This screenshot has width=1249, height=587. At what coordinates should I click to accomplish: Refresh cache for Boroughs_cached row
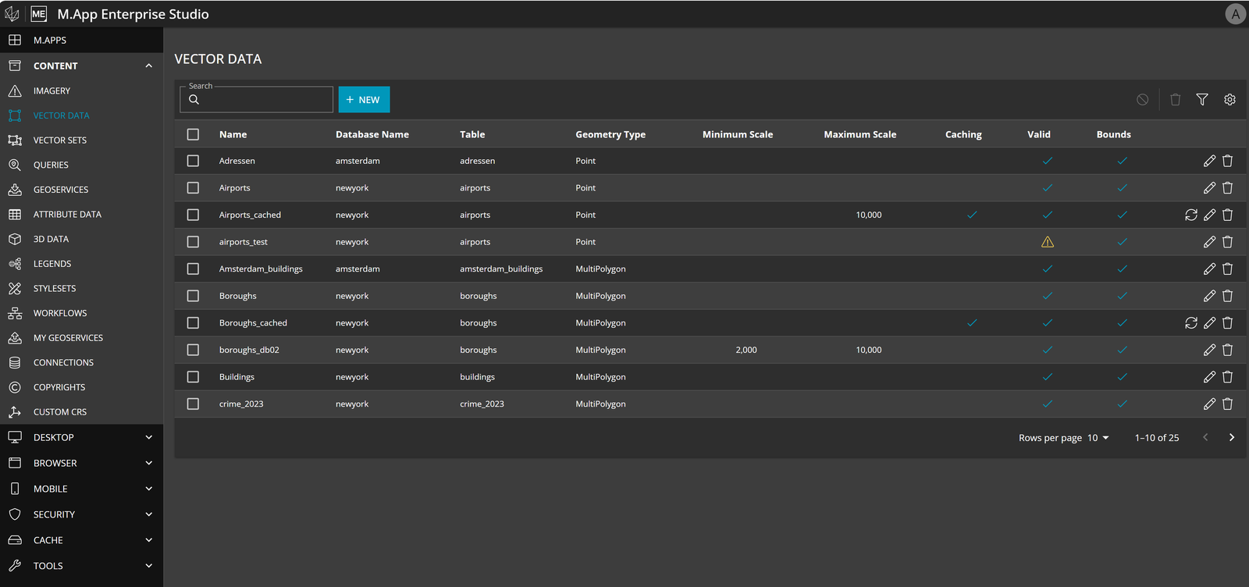click(1191, 322)
